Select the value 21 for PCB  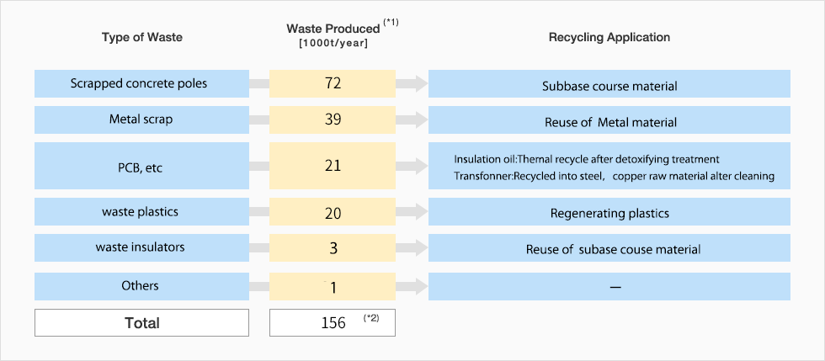tap(333, 166)
